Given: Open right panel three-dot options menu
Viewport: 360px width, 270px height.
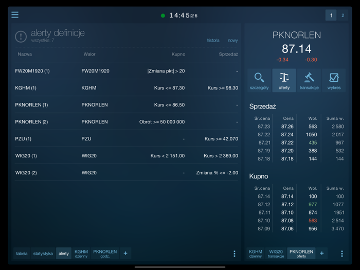Looking at the screenshot, I should (x=342, y=254).
